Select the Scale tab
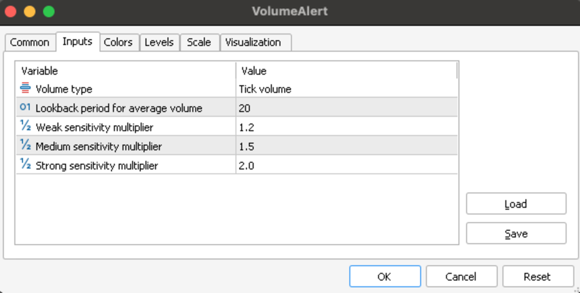Screen dimensions: 580x293 199,42
